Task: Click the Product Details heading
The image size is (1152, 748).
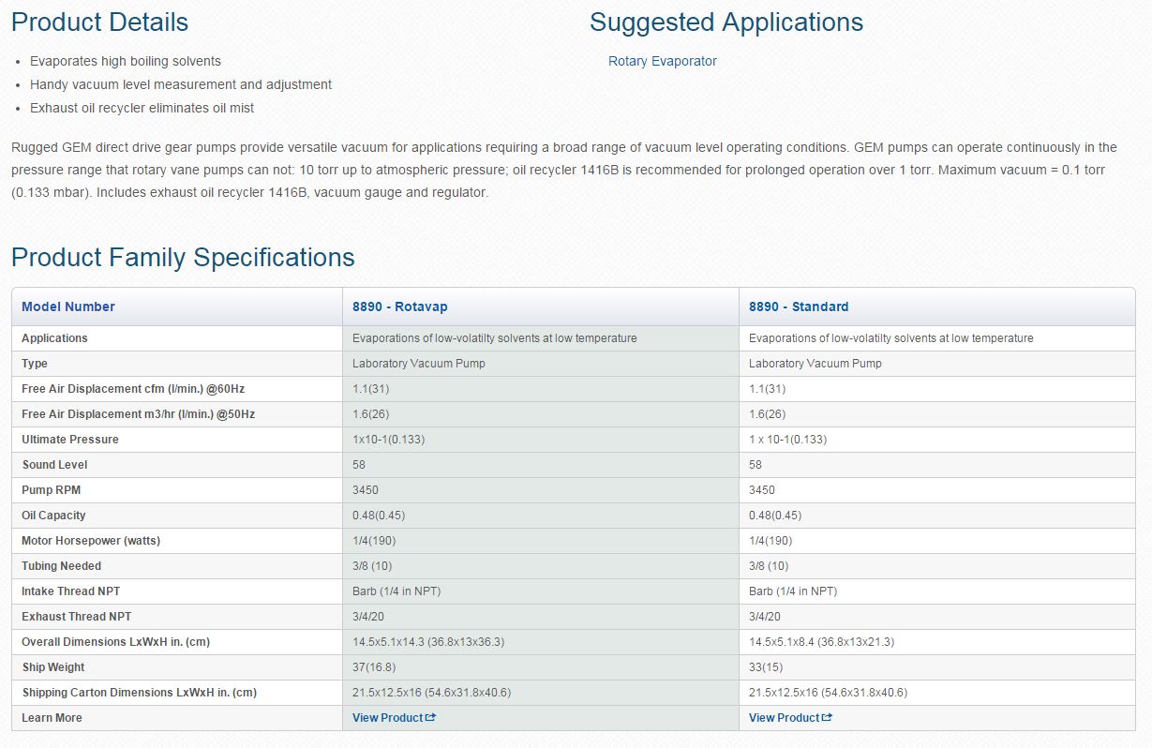Action: [99, 22]
